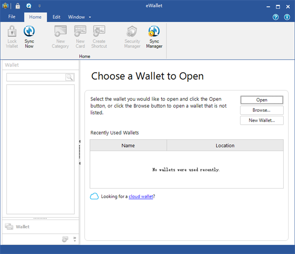Click the search magnifier icon in Wallet panel
The height and width of the screenshot is (254, 295).
[70, 77]
